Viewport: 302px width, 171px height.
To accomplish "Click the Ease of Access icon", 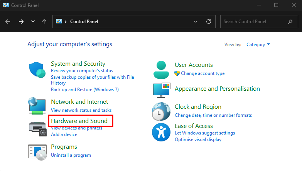I will [x=161, y=131].
